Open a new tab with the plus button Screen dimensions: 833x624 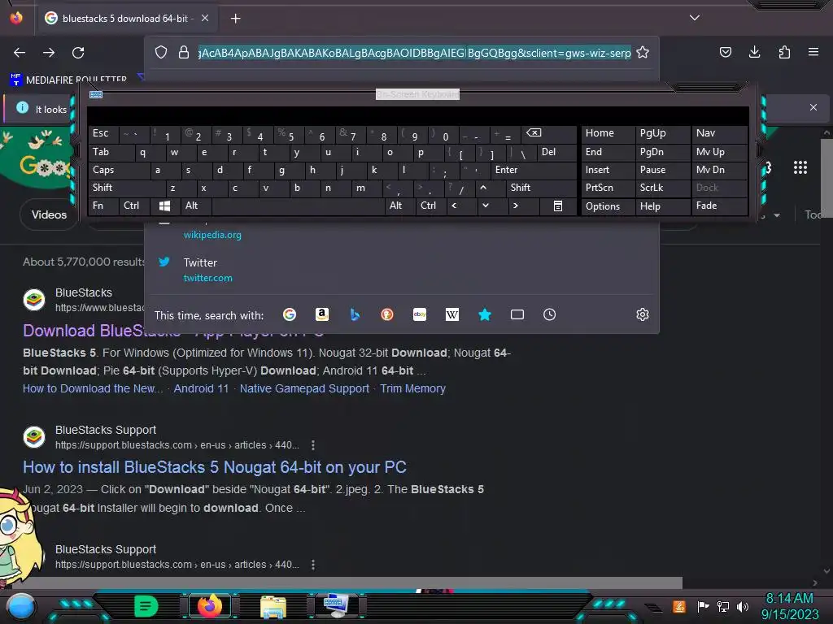(x=235, y=19)
